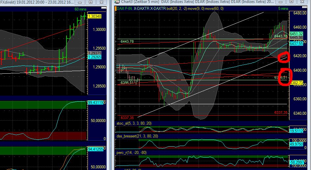This screenshot has height=170, width=311.
Task: Click the 1,30000 axis label
Action: [x=99, y=30]
